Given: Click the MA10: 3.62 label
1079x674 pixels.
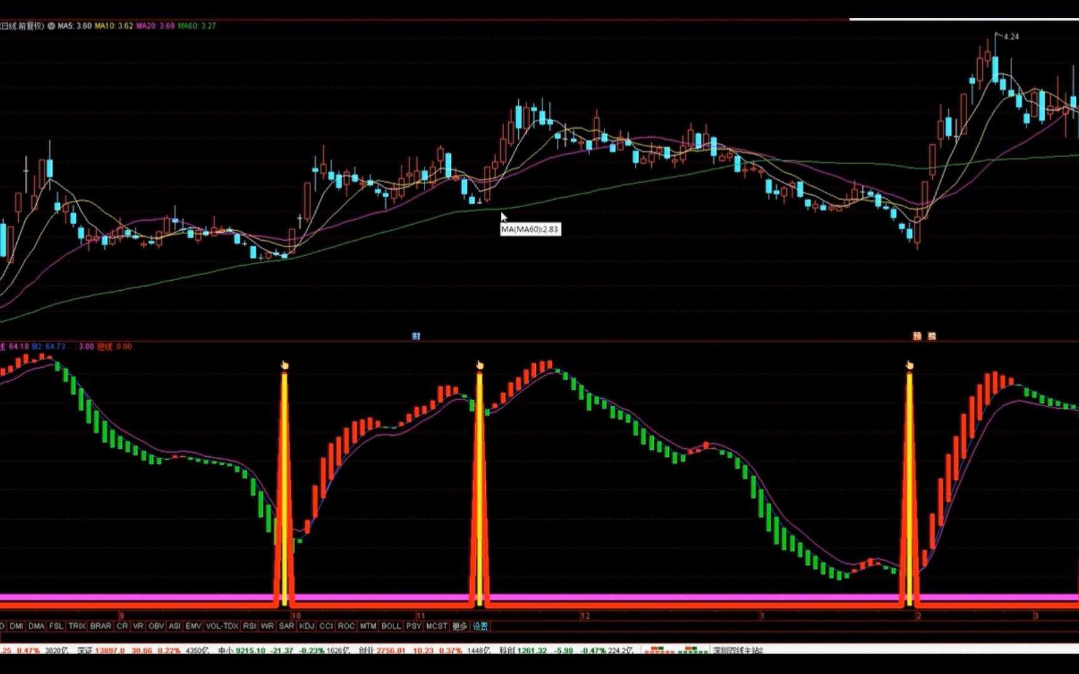Looking at the screenshot, I should pos(114,26).
